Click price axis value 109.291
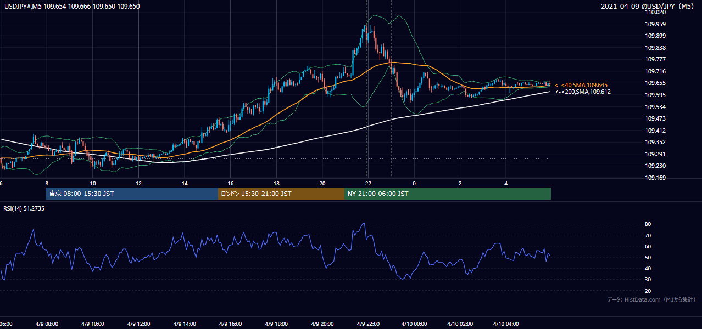Image resolution: width=702 pixels, height=329 pixels. click(x=656, y=154)
